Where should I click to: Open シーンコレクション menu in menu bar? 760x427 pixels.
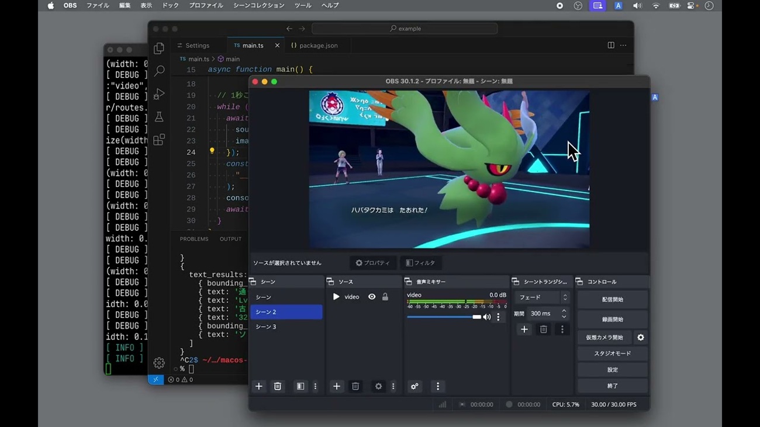click(x=258, y=6)
